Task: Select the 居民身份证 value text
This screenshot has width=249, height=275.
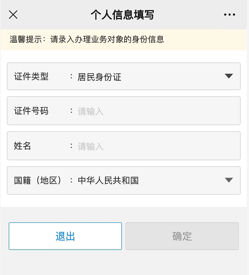Action: click(99, 77)
